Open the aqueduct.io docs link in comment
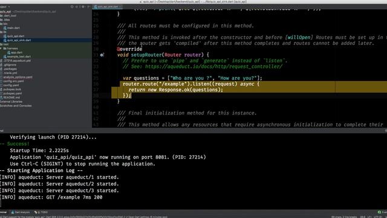This screenshot has height=218, width=387. pos(213,67)
